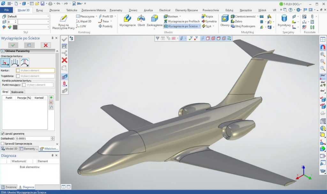The width and height of the screenshot is (327, 194).
Task: Toggle the Uprość geometrię checkbox
Action: (3, 133)
